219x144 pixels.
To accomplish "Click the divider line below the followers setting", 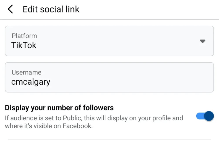I will [109, 140].
